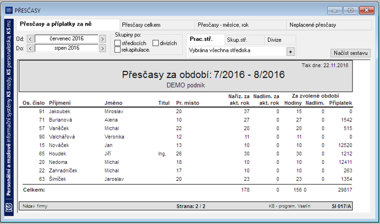
Task: Click the Jméno column header
Action: pyautogui.click(x=114, y=103)
